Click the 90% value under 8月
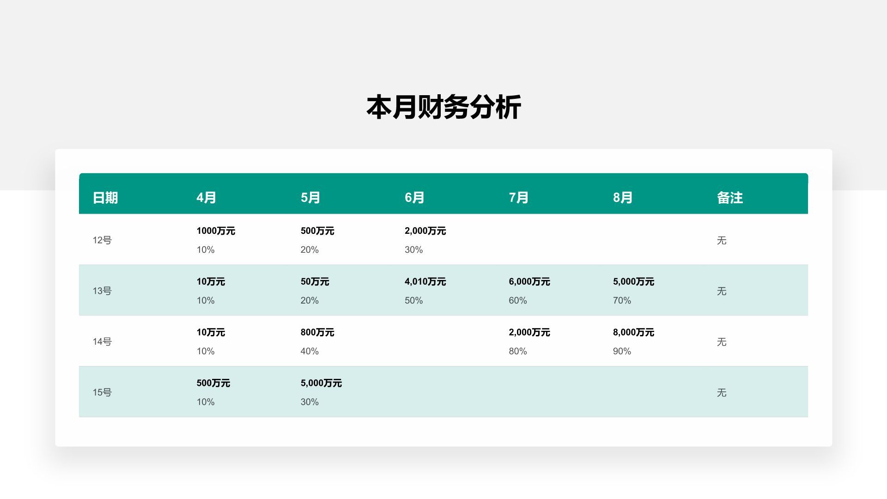Screen dimensions: 887x499 [621, 351]
